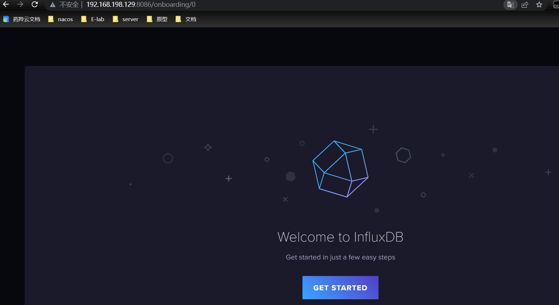
Task: Open the 原型 bookmark folder
Action: pos(157,19)
